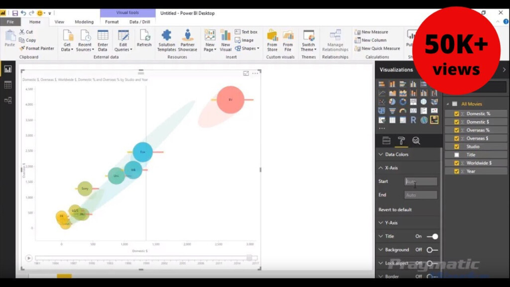The image size is (510, 287).
Task: Expand the Y-Axis formatting section
Action: coord(391,223)
